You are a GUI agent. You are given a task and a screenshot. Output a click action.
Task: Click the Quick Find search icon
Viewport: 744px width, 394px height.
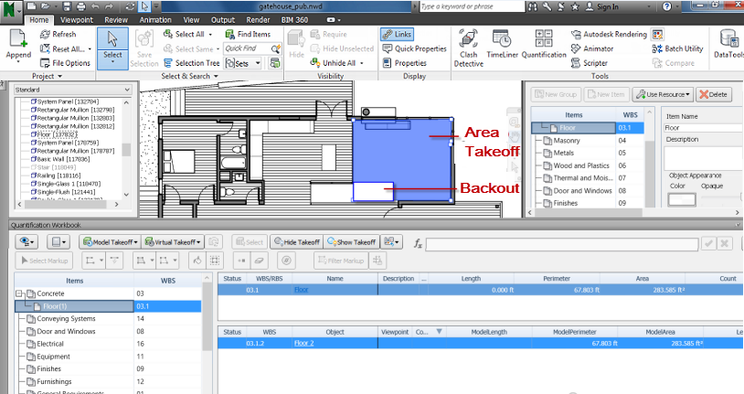[275, 48]
